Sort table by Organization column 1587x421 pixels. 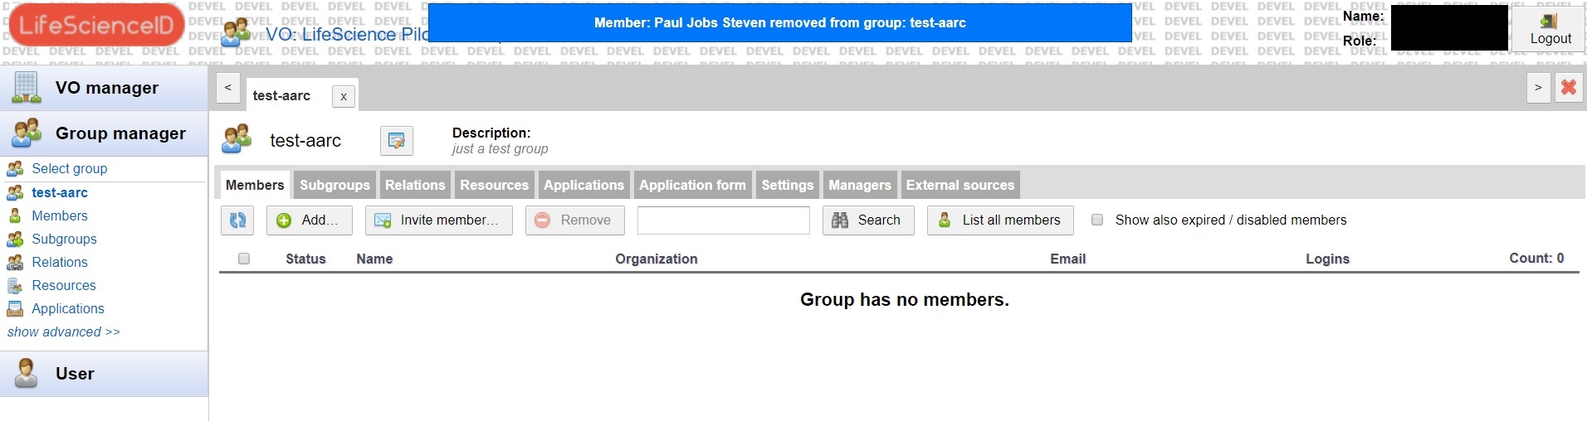coord(657,259)
